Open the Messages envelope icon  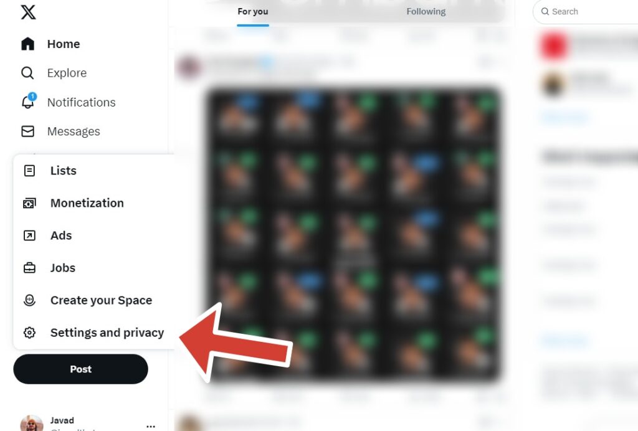click(27, 131)
